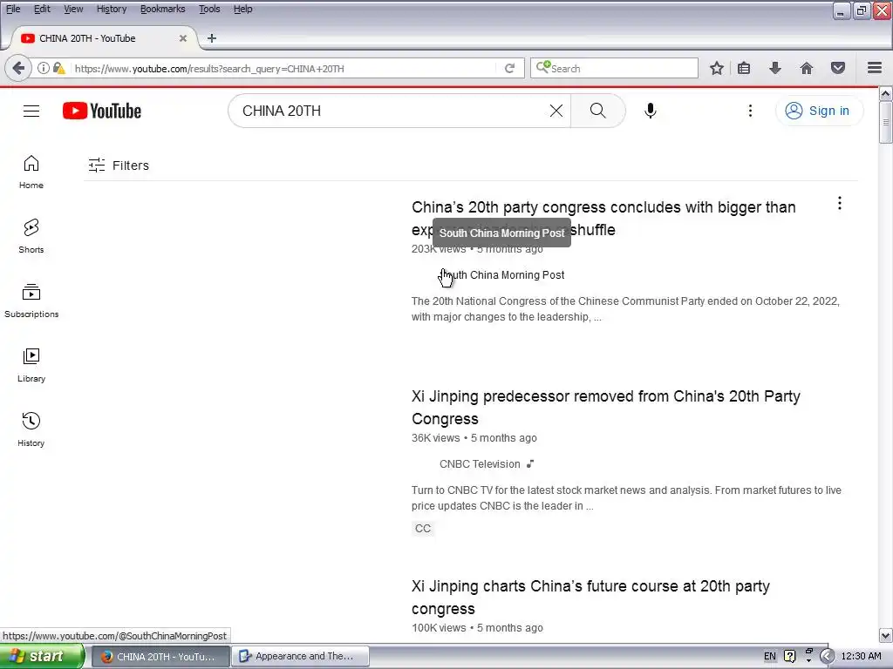The image size is (893, 669).
Task: Click the magnifier search button
Action: point(598,111)
